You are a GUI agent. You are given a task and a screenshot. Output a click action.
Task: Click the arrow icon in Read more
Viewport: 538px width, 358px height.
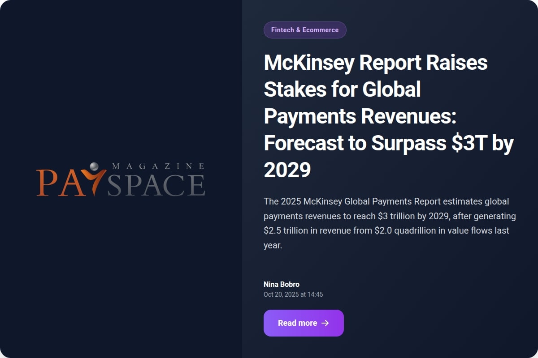pyautogui.click(x=325, y=323)
